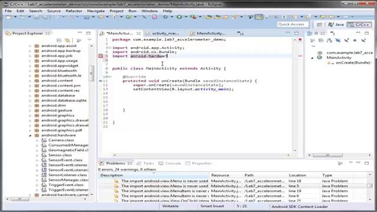Select TriggerEvent.class entry
The height and width of the screenshot is (212, 377).
tap(66, 185)
